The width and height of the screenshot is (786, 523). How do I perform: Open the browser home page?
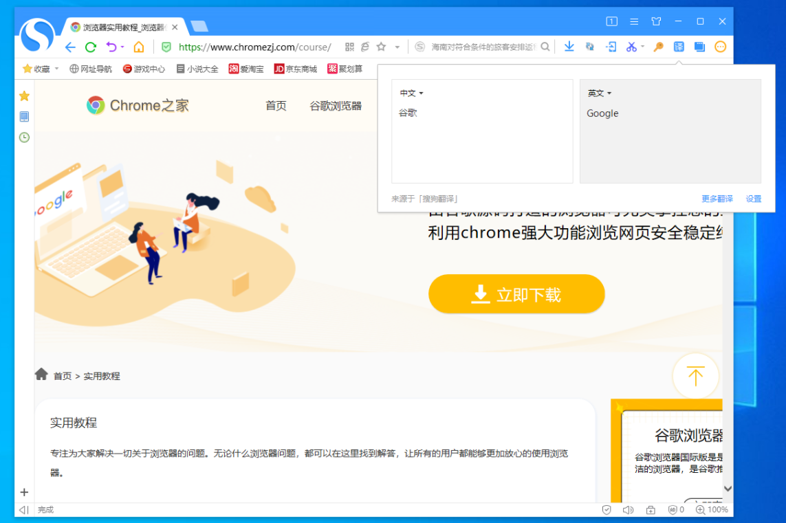coord(139,47)
